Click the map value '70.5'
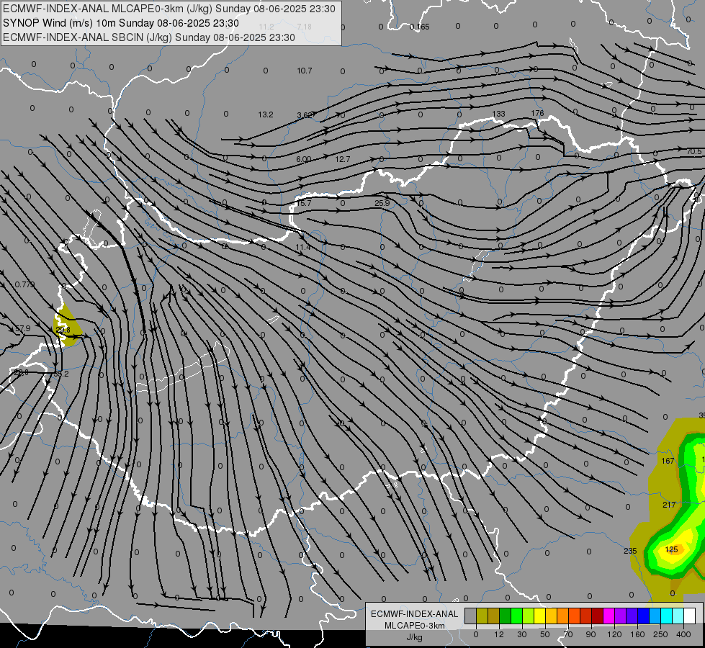705x648 pixels. 694,151
